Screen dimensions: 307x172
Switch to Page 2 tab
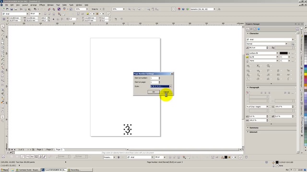tap(49, 150)
